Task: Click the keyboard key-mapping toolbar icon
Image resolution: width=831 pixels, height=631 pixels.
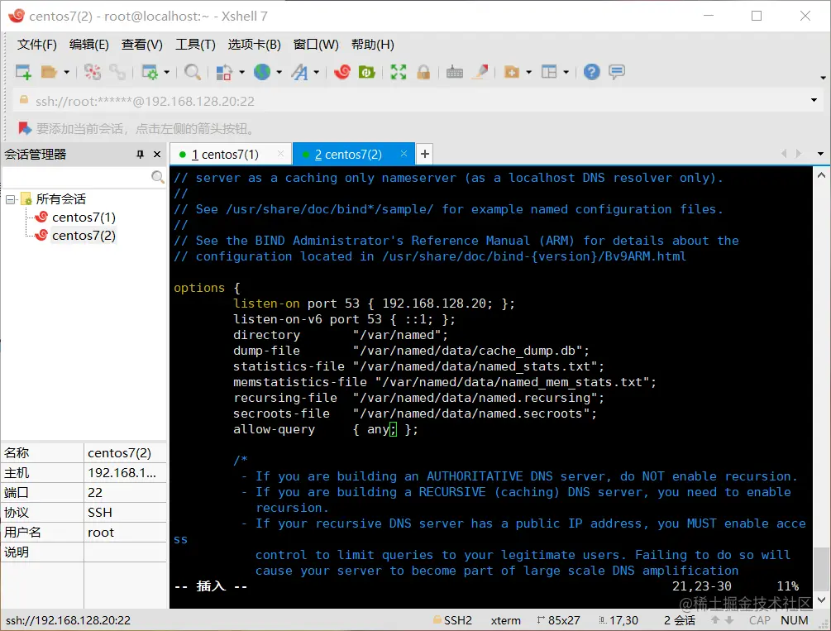Action: pos(455,72)
